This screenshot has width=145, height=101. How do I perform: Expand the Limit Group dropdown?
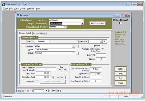click(x=82, y=20)
